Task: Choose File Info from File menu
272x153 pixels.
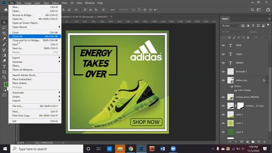Action: click(35, 106)
